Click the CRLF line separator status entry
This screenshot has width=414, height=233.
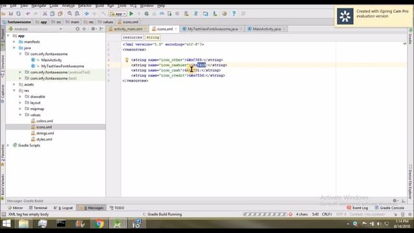click(327, 214)
